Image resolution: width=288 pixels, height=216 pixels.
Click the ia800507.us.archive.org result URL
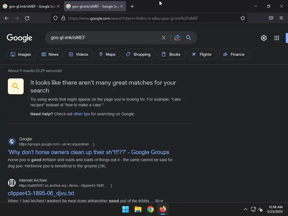[63, 186]
